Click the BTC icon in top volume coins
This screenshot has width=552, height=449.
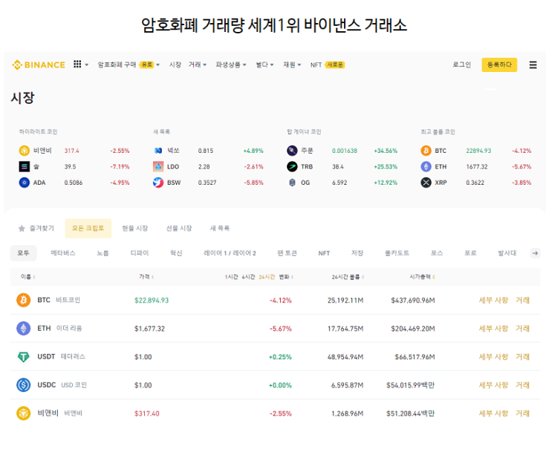pos(426,151)
